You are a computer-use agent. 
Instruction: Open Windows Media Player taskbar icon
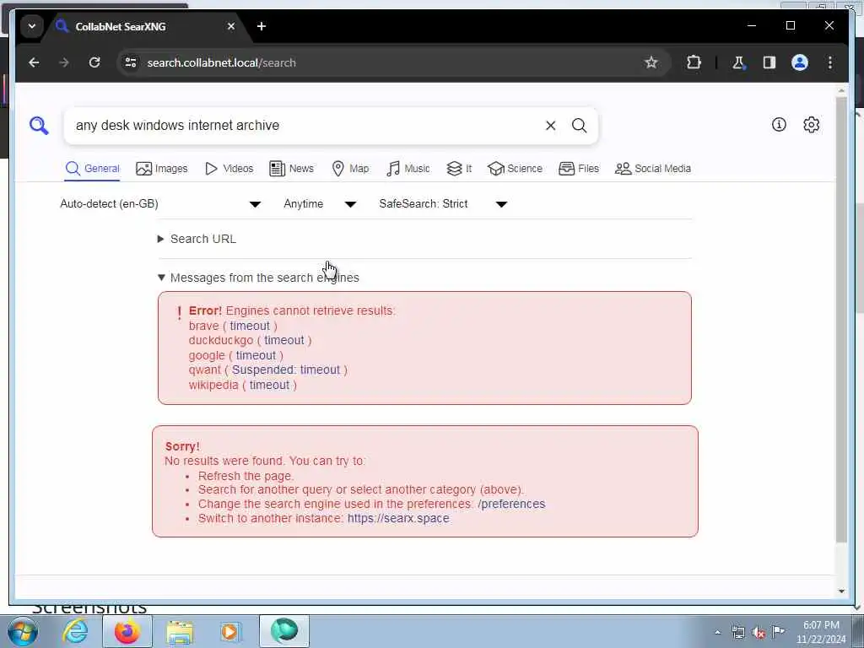[x=230, y=631]
